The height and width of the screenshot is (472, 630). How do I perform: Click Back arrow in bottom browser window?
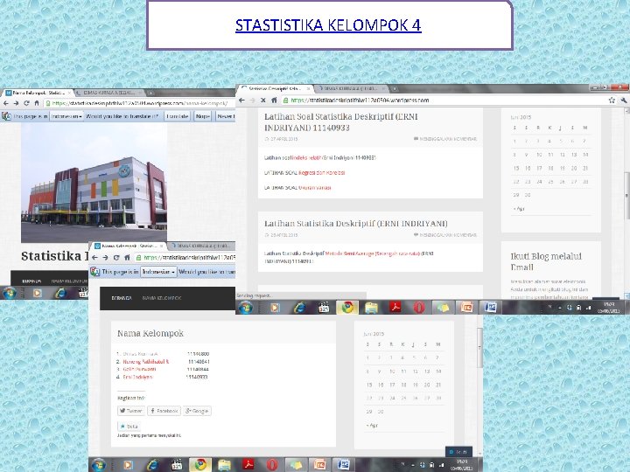coord(94,258)
